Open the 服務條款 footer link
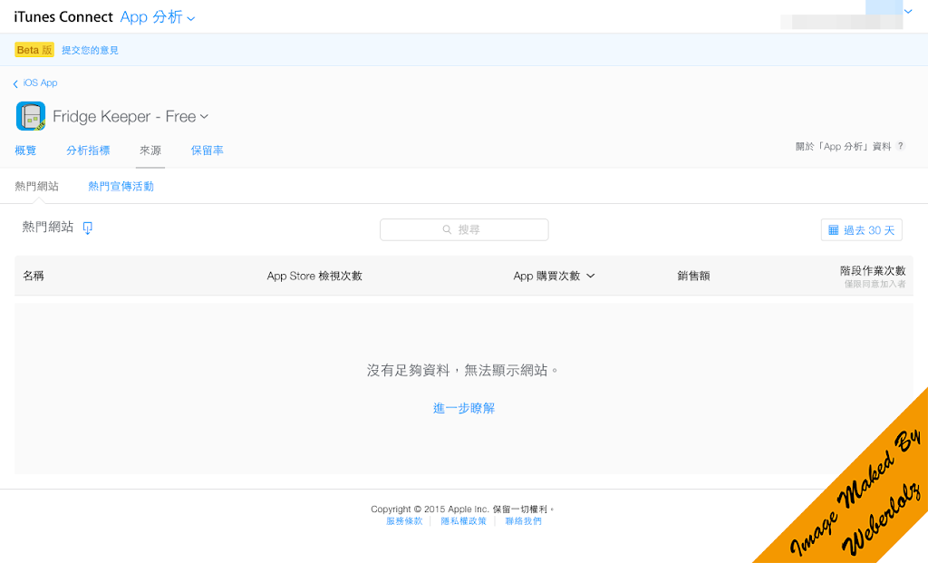Screen dimensions: 928x563 [404, 521]
